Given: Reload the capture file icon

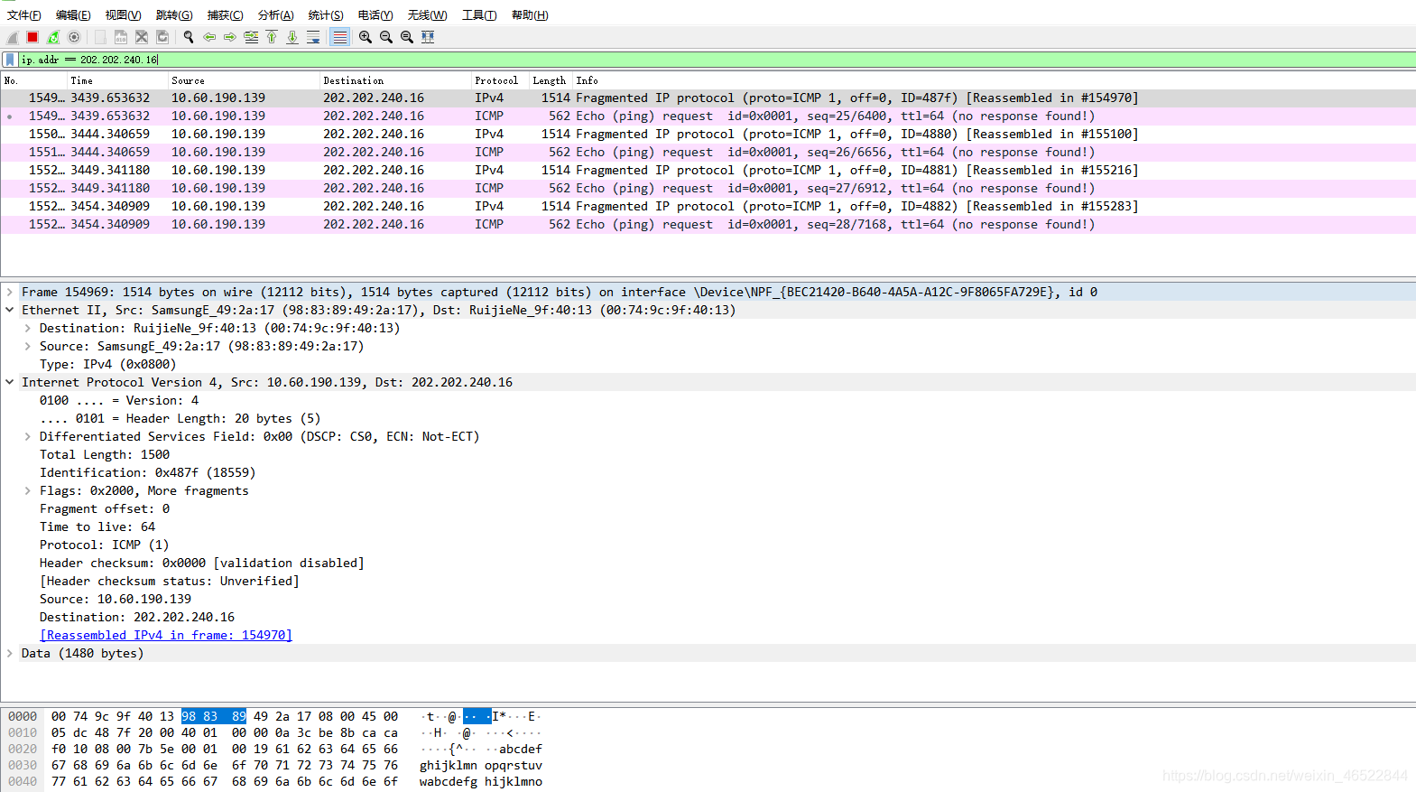Looking at the screenshot, I should coord(162,37).
